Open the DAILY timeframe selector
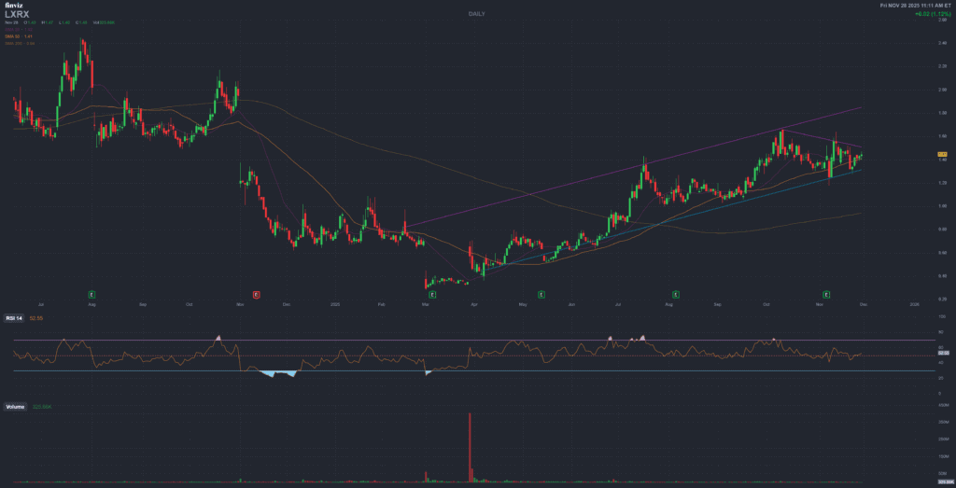The height and width of the screenshot is (488, 956). [x=477, y=14]
